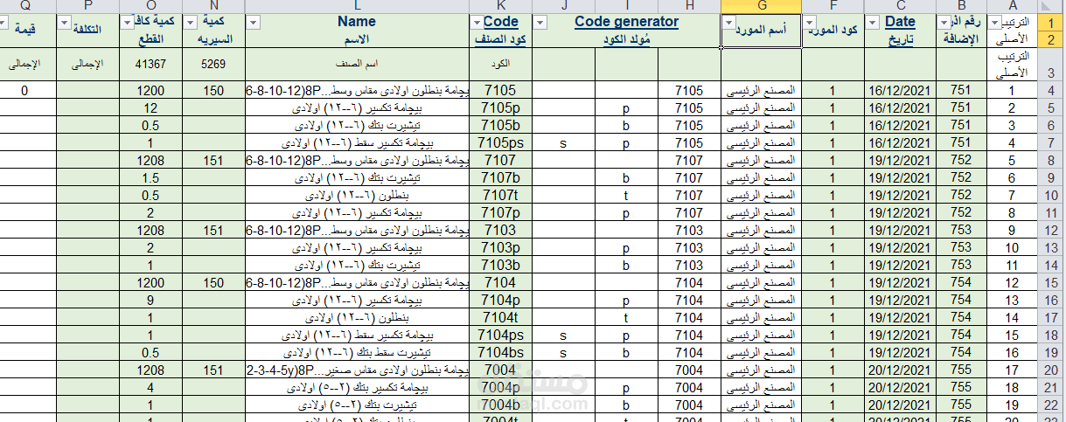Select the الكود cell in row 3

pos(500,65)
